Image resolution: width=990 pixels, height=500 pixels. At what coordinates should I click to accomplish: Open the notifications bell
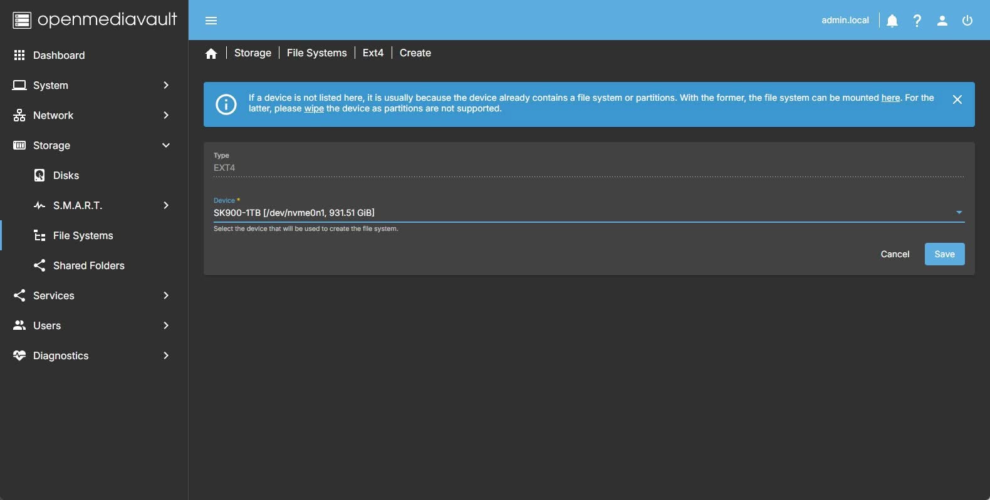click(892, 21)
